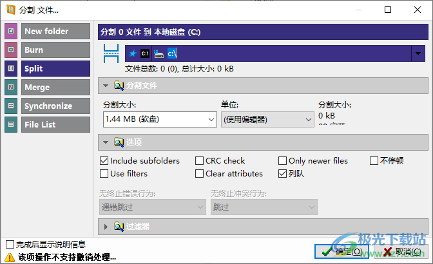The width and height of the screenshot is (433, 264).
Task: Click the 该项操作不支持撤销处理 warning text
Action: 67,257
